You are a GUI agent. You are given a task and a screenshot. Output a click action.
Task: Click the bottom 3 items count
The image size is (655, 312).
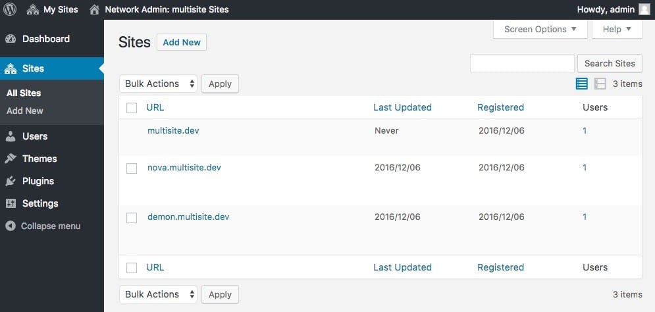[x=627, y=294]
